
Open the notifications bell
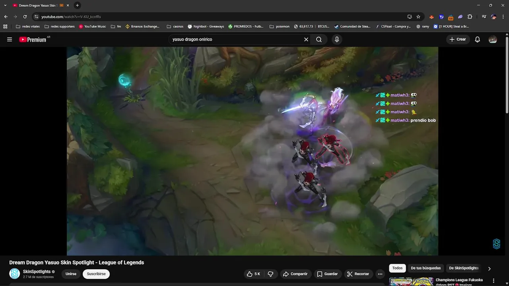point(478,39)
